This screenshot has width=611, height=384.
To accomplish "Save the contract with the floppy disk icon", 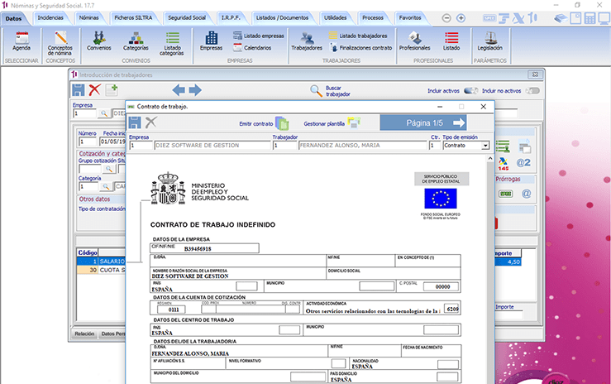I will click(x=133, y=122).
